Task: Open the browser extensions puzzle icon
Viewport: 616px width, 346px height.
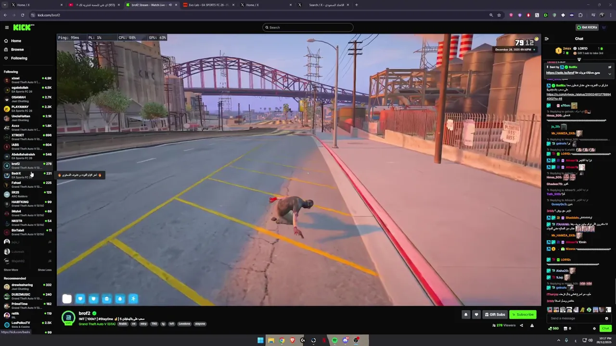Action: (x=580, y=15)
